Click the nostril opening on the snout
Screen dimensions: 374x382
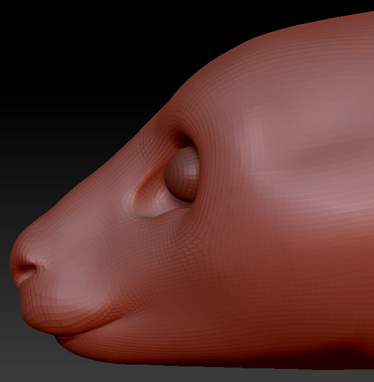pos(28,269)
